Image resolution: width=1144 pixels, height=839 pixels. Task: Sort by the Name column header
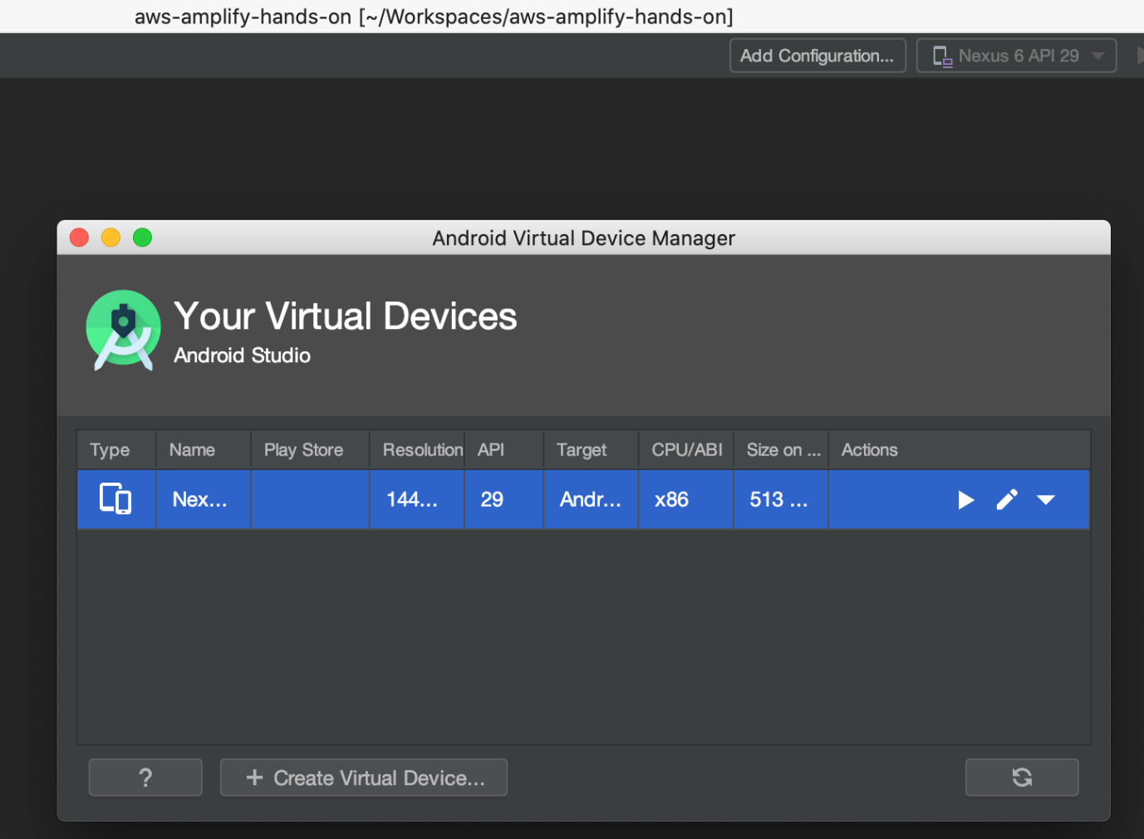pos(204,449)
